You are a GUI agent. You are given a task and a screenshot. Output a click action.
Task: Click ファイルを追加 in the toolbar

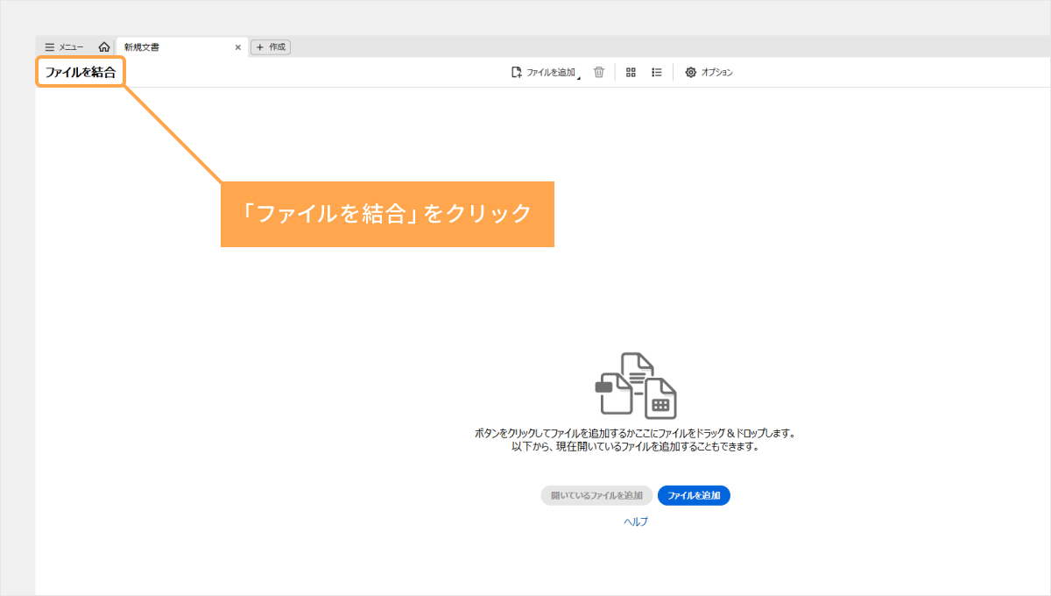[x=543, y=73]
